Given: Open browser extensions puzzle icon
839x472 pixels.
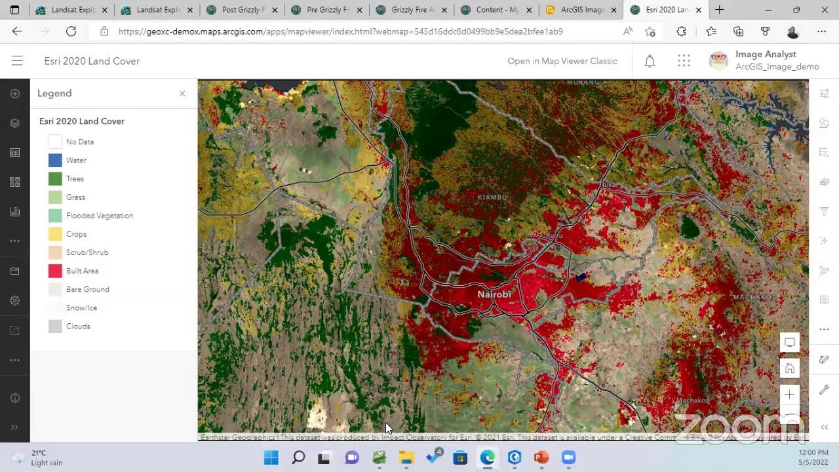Looking at the screenshot, I should pyautogui.click(x=681, y=31).
